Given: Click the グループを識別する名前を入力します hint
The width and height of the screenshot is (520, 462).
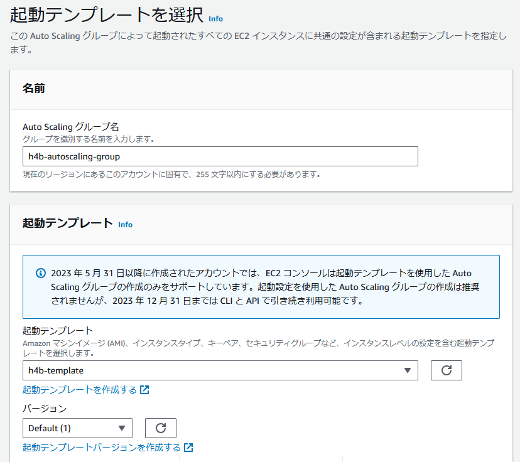Looking at the screenshot, I should (89, 139).
